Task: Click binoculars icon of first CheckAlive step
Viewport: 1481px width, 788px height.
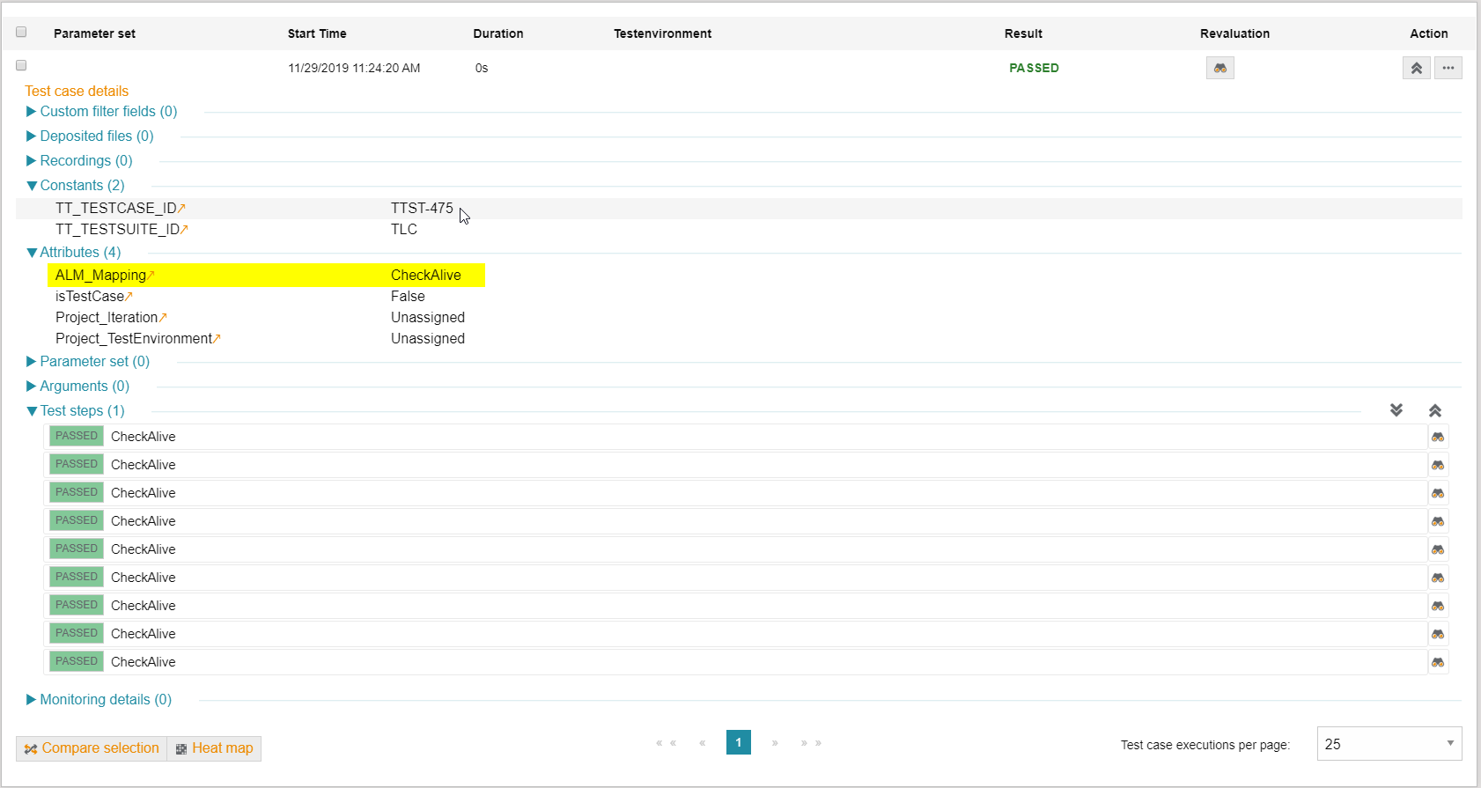Action: (x=1437, y=437)
